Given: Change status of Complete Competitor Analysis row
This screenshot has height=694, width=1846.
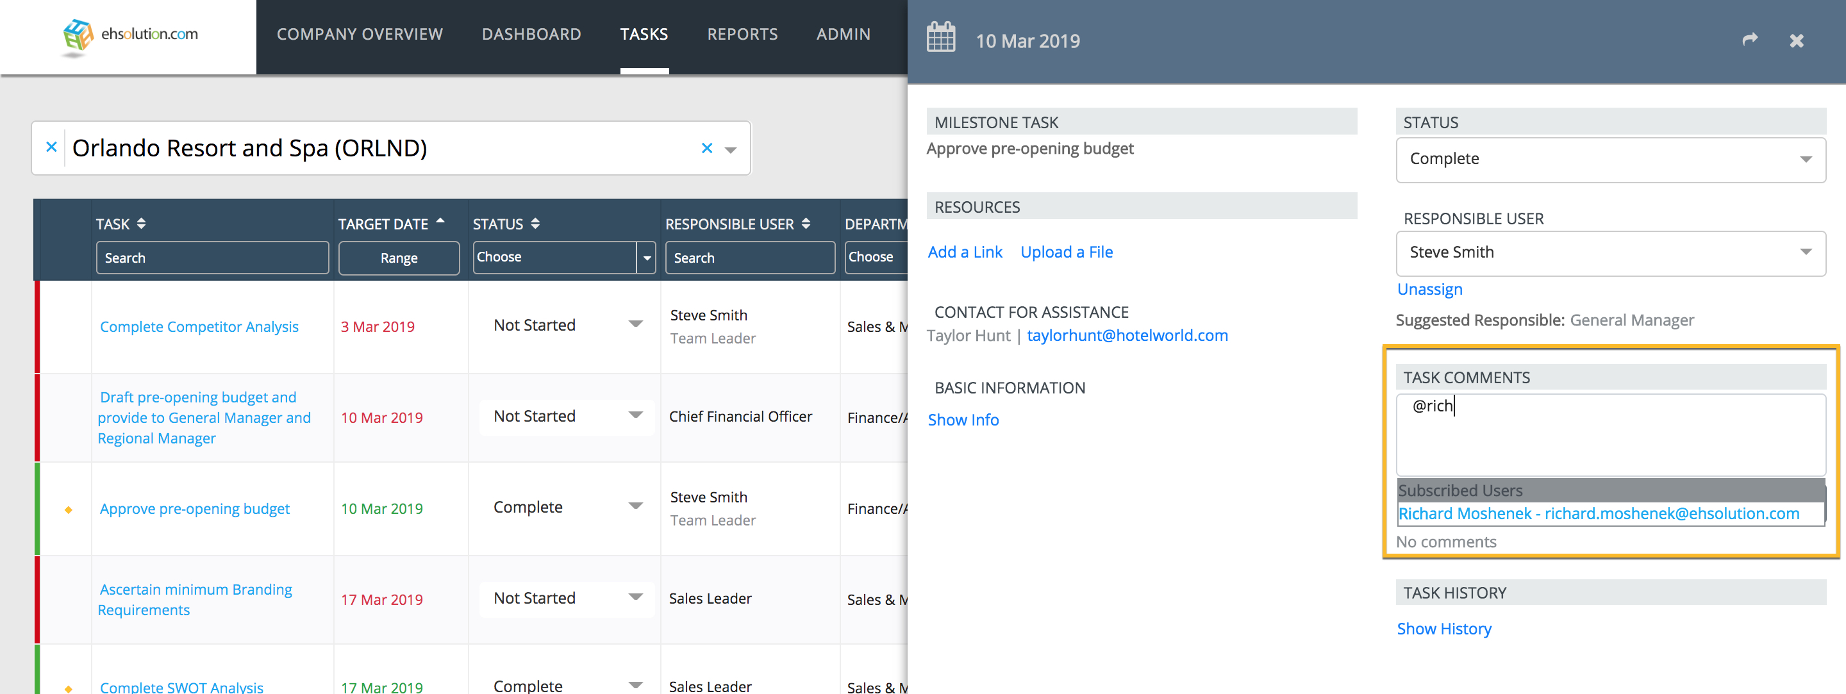Looking at the screenshot, I should pos(567,325).
